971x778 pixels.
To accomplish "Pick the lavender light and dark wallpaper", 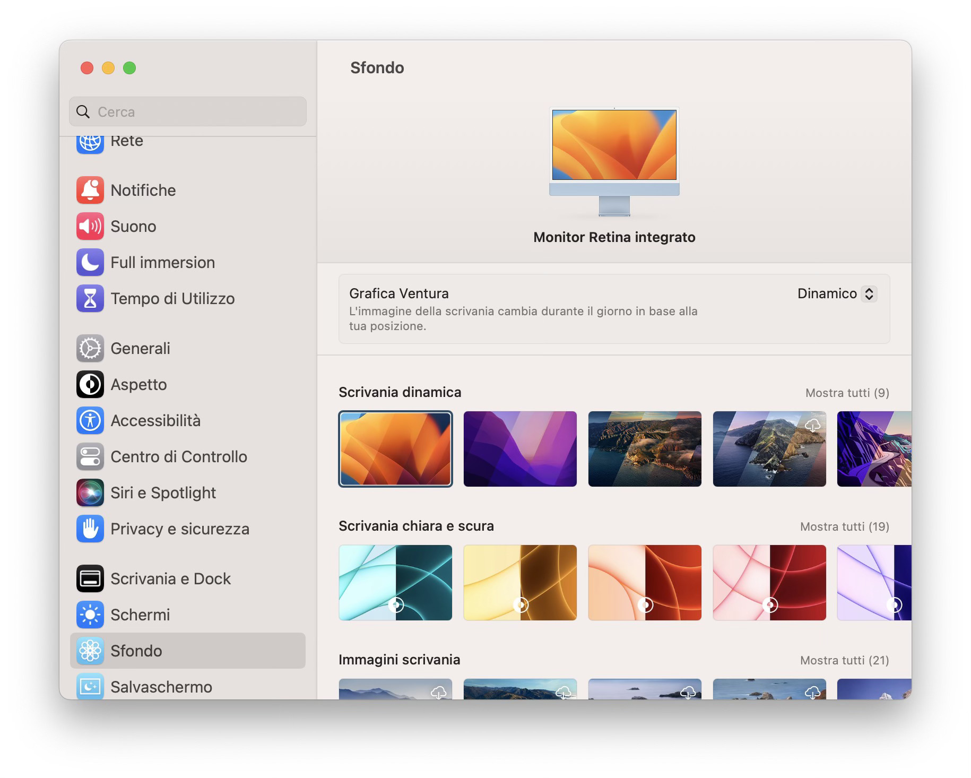I will coord(874,583).
